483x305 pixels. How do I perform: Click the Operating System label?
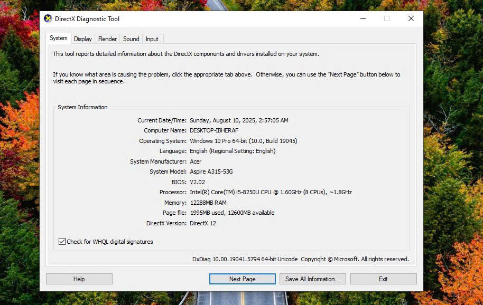[x=163, y=141]
